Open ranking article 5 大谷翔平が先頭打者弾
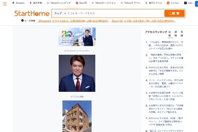Screen dimensions: 198x132 coord(166,96)
